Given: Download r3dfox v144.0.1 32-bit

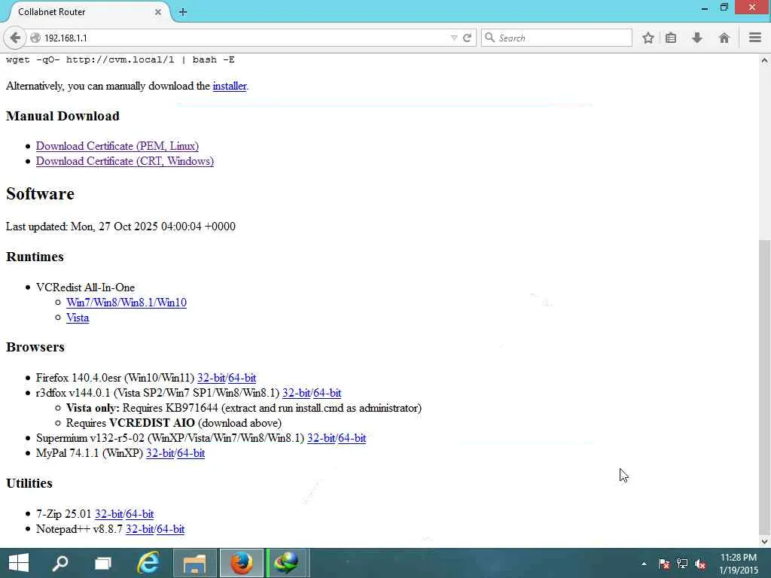Looking at the screenshot, I should coord(296,393).
